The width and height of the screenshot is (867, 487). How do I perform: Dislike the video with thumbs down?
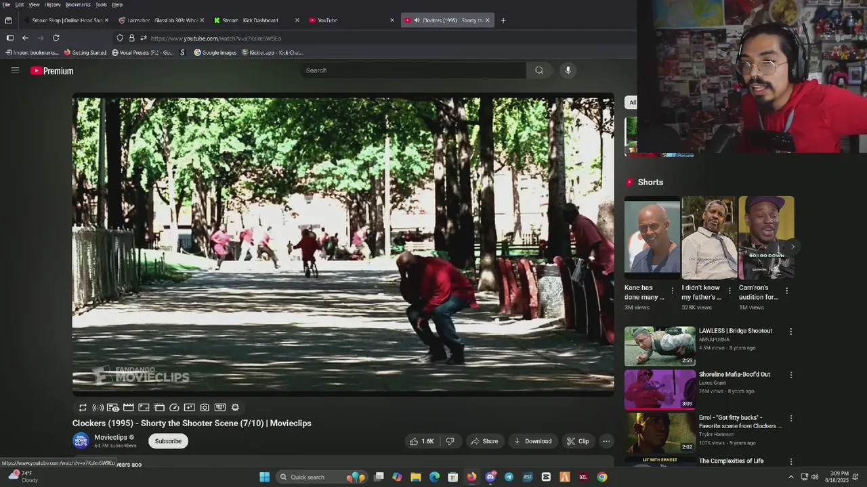tap(450, 441)
